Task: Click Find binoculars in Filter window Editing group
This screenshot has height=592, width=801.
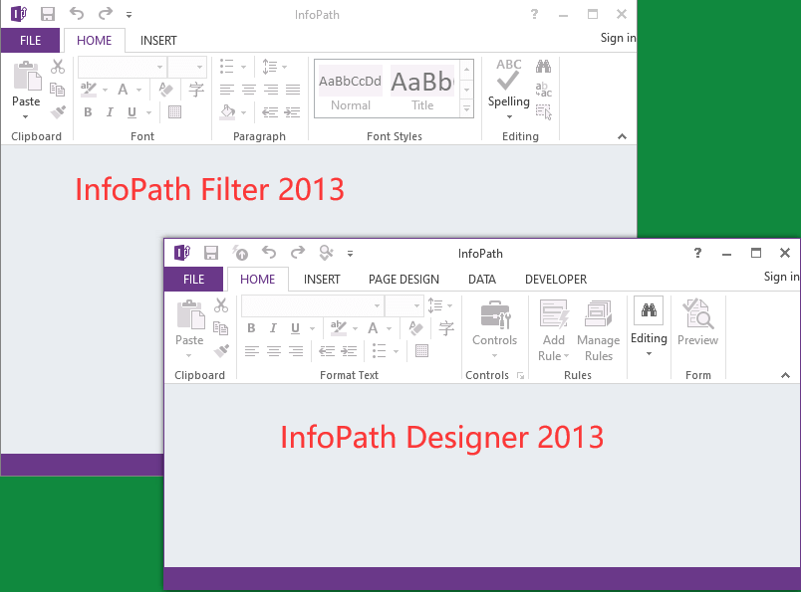Action: click(x=544, y=66)
